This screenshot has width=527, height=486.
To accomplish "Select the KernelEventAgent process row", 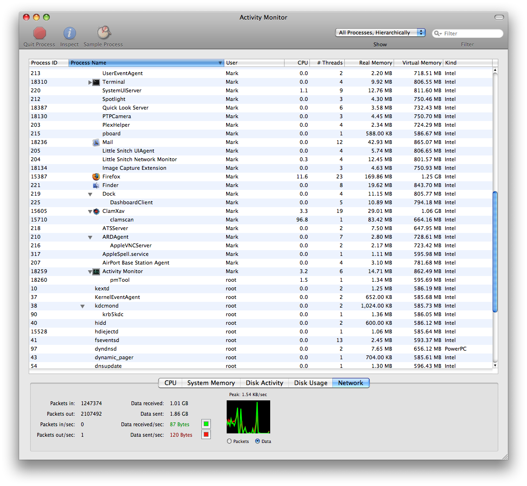I will coord(261,298).
